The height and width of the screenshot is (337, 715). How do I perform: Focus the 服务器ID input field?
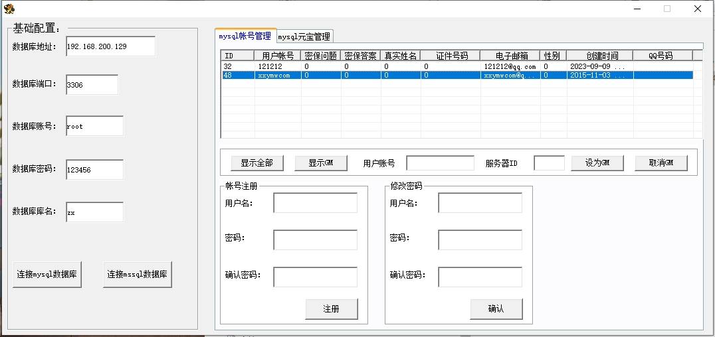tap(549, 163)
